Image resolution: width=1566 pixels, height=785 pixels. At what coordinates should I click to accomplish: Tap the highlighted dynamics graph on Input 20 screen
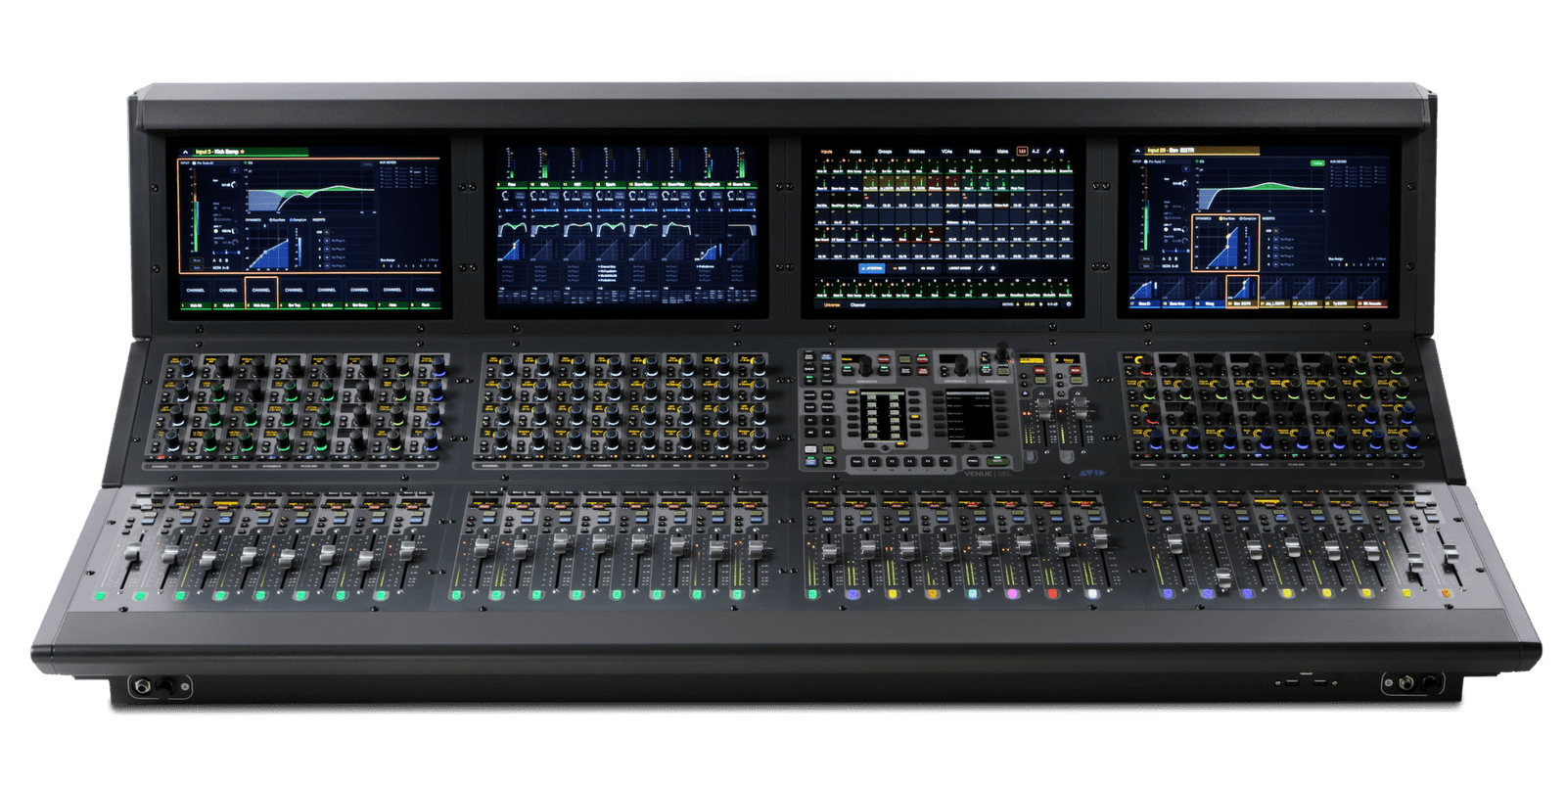(x=1225, y=243)
